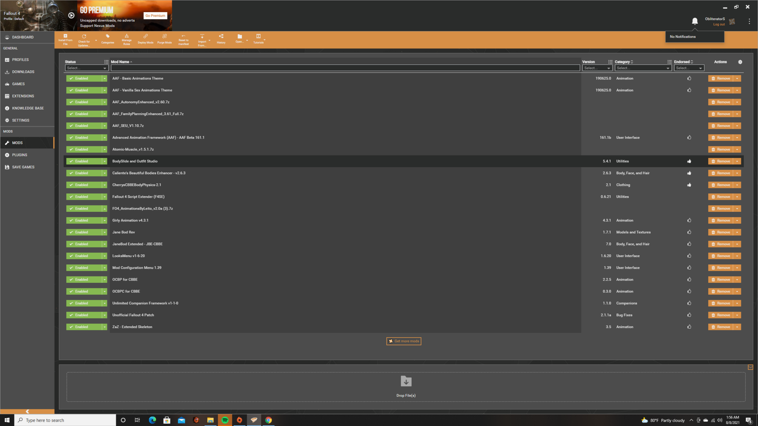Screen dimensions: 758x426
Task: Toggle Enabled for LooksMenu v1-6-20
Action: [84, 256]
